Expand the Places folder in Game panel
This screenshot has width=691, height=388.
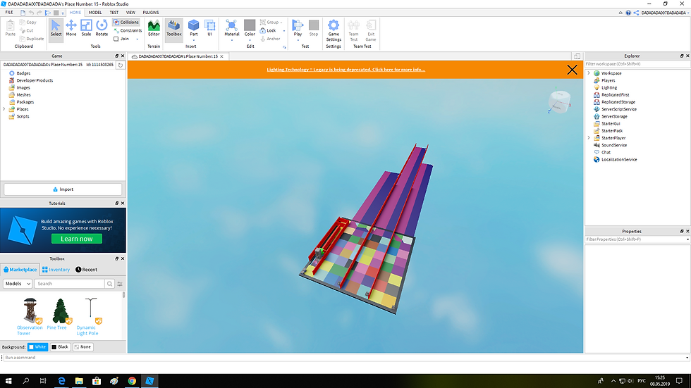[4, 109]
